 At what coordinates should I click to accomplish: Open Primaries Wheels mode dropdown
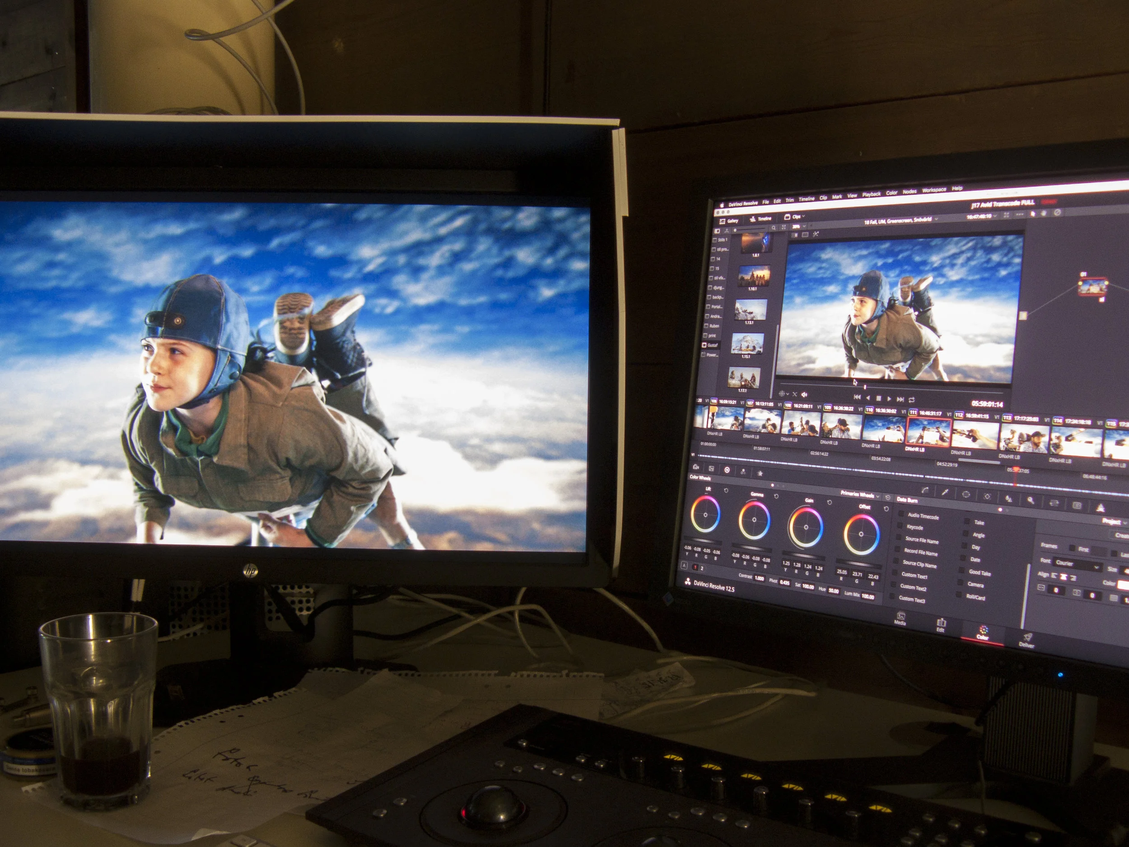point(860,495)
